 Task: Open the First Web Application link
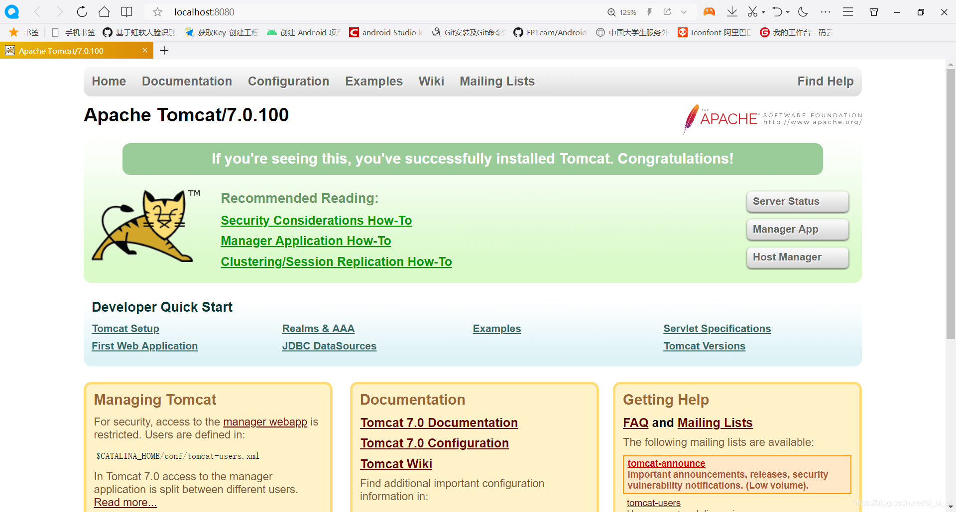pos(144,346)
